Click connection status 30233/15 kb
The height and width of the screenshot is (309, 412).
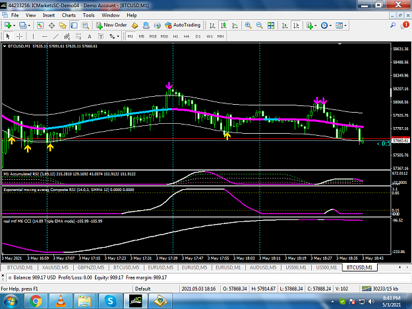tap(380, 289)
